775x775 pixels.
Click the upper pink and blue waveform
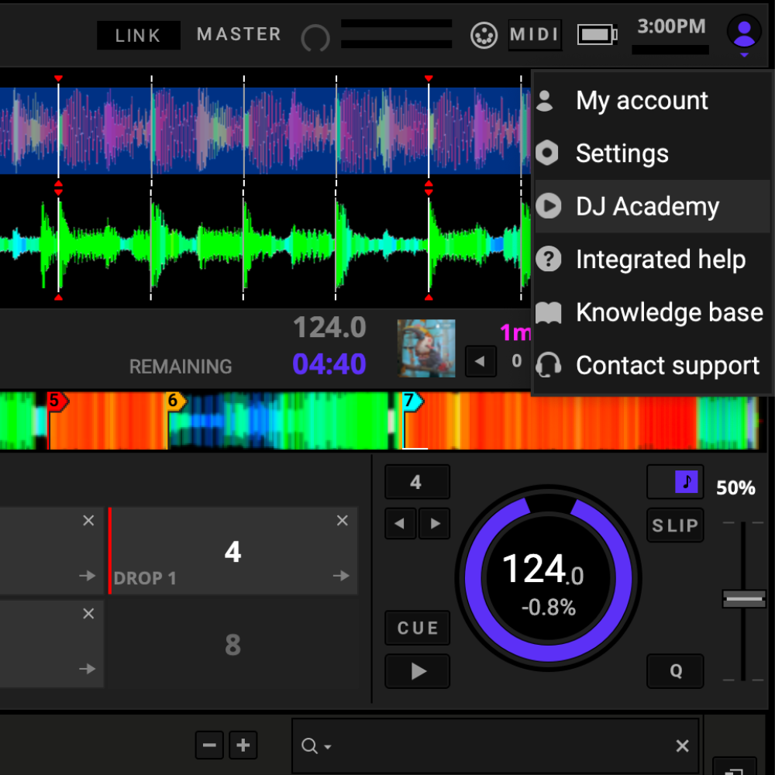point(265,130)
